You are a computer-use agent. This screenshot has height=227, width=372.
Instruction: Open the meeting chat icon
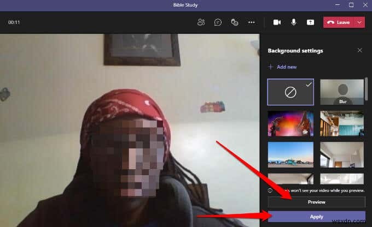pos(218,22)
